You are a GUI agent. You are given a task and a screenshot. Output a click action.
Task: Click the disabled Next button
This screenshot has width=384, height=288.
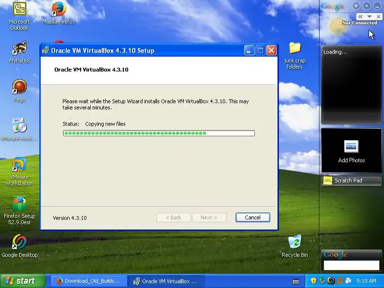pyautogui.click(x=209, y=217)
